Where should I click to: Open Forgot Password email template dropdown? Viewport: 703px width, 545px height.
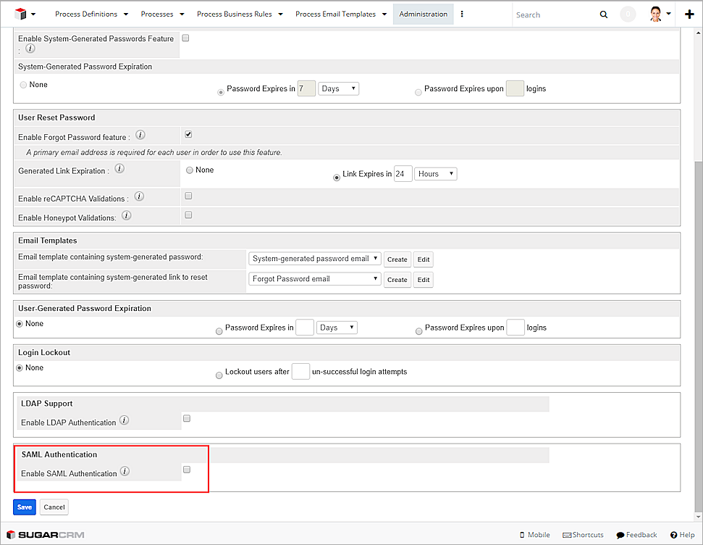point(315,279)
